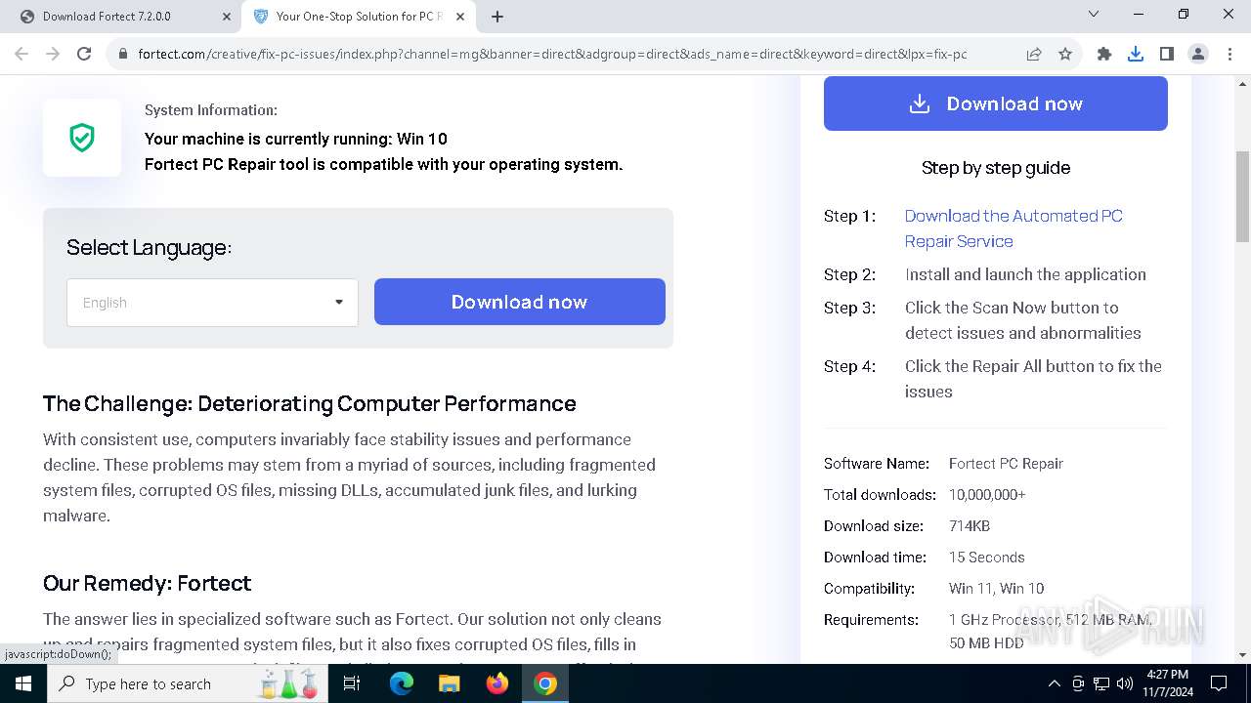Click the site lock icon in address bar
Screen dimensions: 1251x703
tap(123, 55)
